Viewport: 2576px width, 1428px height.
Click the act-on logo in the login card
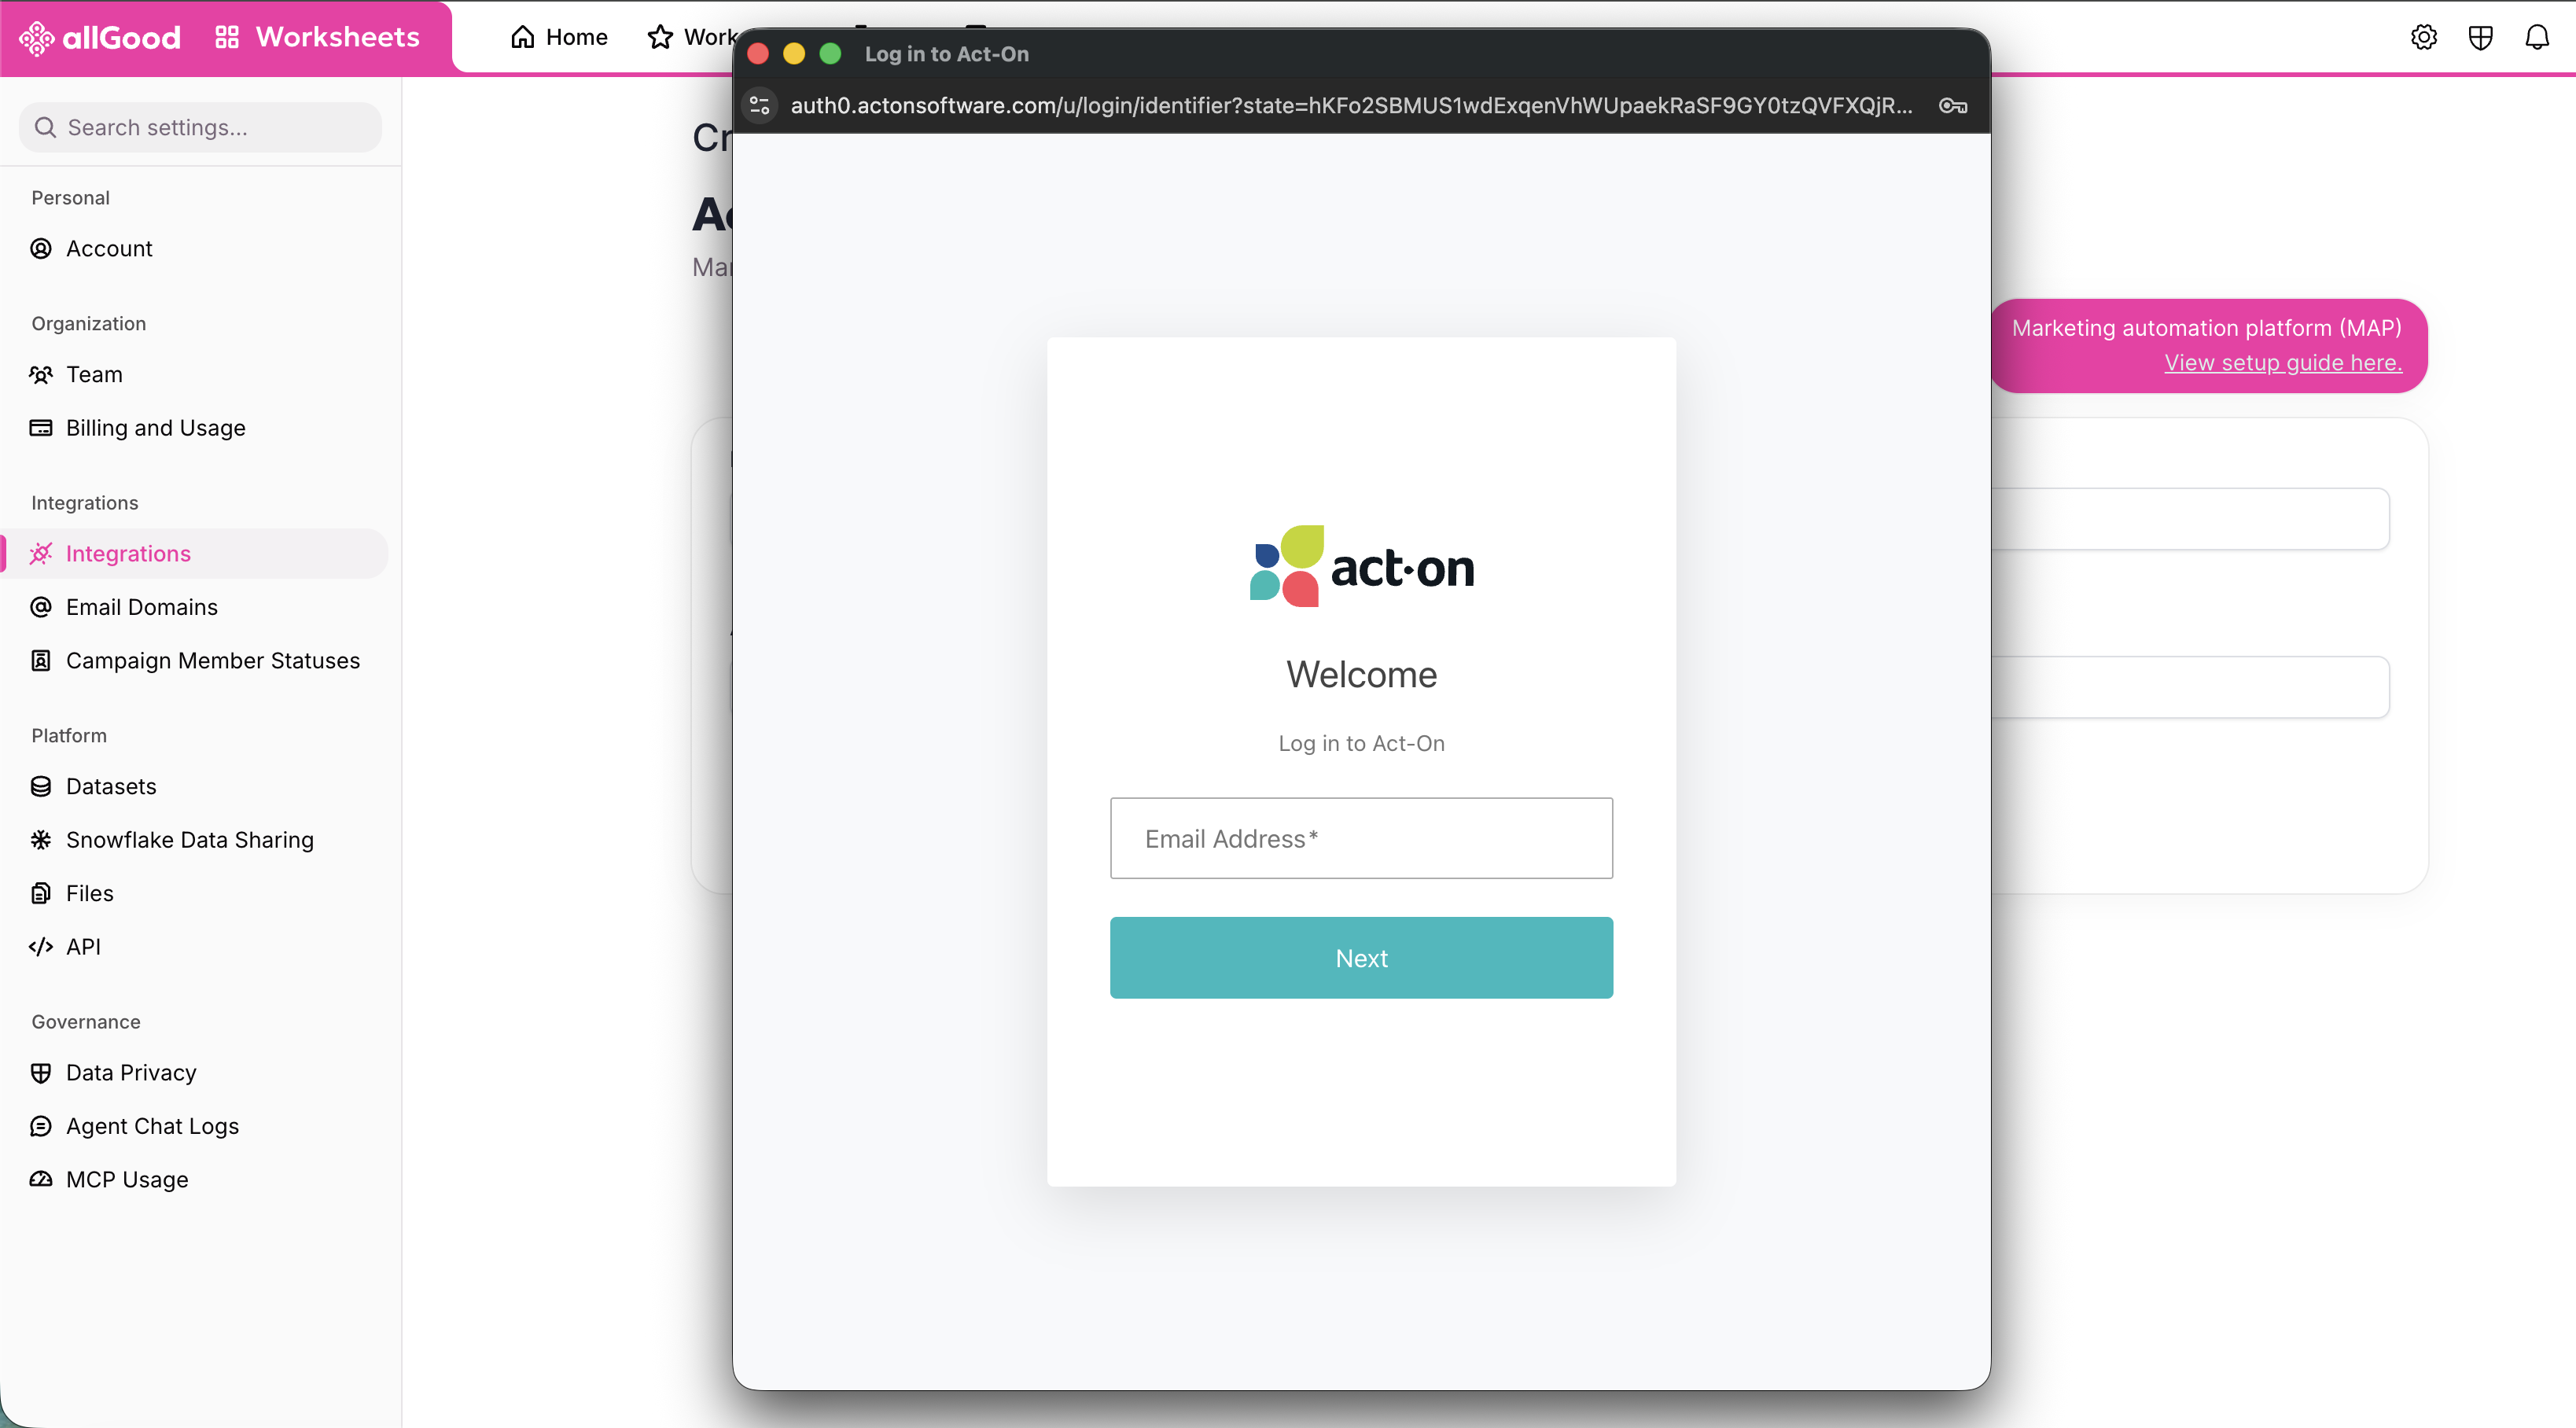1361,566
